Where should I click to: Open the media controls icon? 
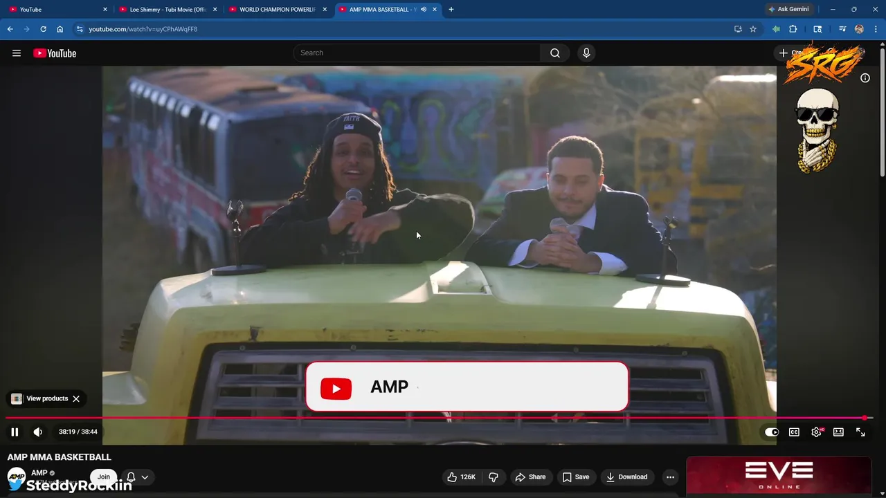[842, 29]
